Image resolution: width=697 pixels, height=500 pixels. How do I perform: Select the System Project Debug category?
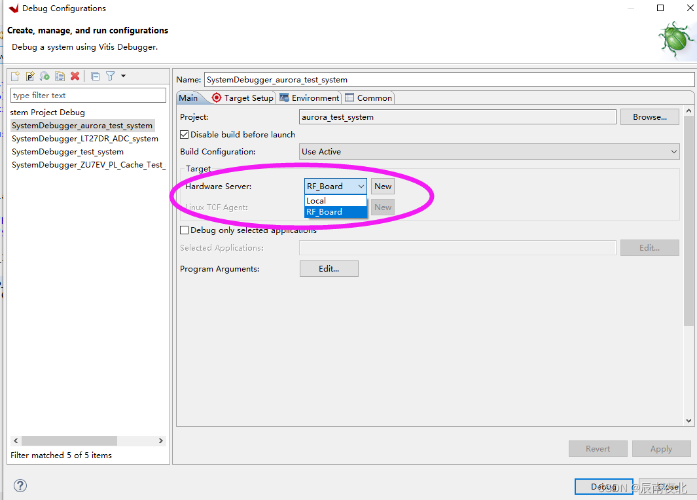(48, 112)
